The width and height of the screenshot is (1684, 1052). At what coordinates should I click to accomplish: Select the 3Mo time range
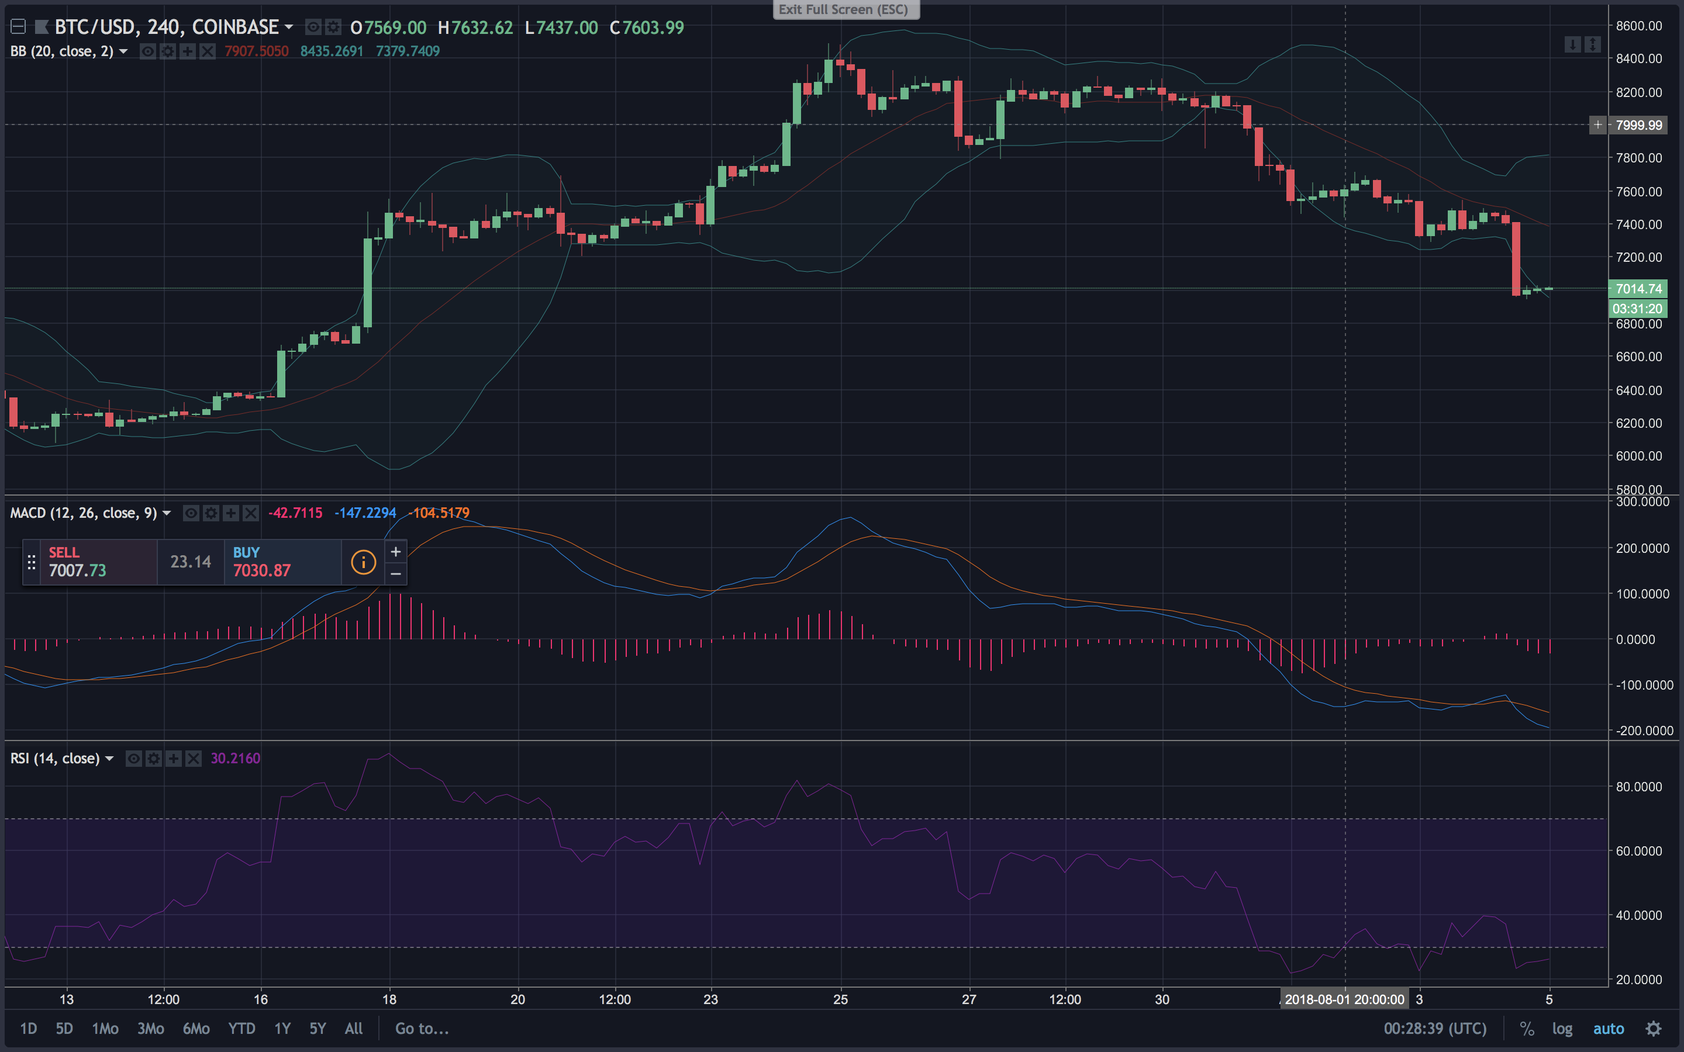(x=150, y=1029)
